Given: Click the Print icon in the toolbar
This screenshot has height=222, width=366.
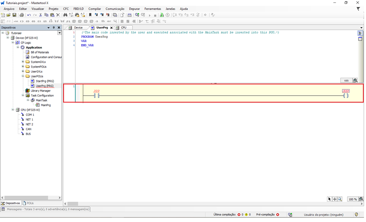Looking at the screenshot, I should [x=22, y=15].
